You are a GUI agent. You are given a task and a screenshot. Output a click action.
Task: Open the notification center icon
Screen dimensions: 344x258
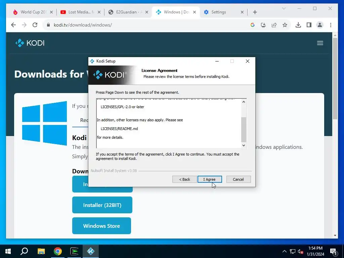pyautogui.click(x=333, y=251)
